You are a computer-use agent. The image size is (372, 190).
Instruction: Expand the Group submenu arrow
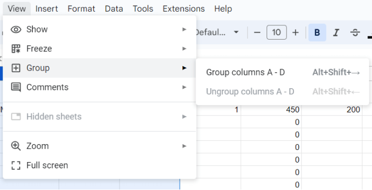[x=184, y=68]
